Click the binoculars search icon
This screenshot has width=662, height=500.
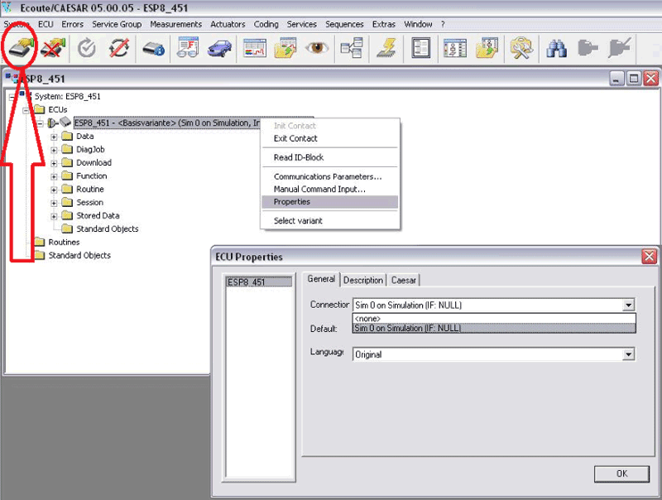(x=556, y=49)
